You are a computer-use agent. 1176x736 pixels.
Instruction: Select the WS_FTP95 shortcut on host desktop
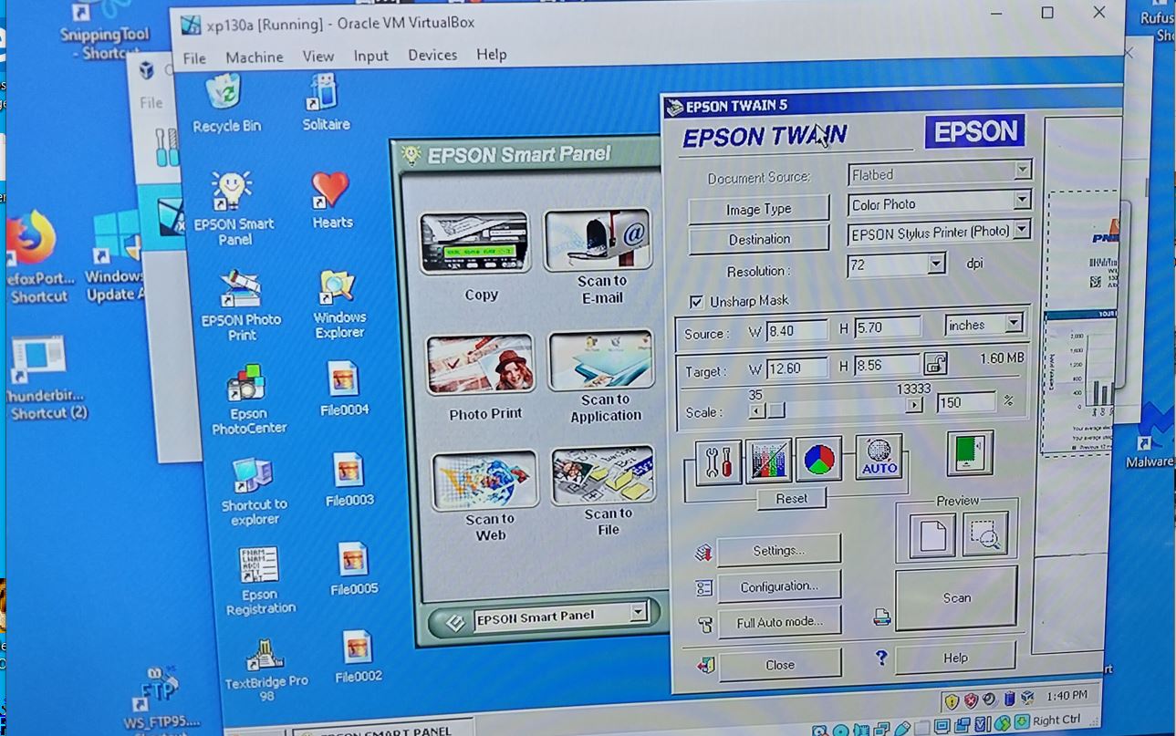(x=161, y=697)
